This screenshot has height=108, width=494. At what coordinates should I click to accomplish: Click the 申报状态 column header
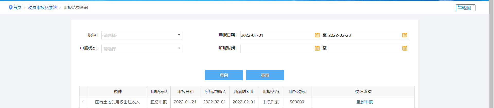coord(271,91)
